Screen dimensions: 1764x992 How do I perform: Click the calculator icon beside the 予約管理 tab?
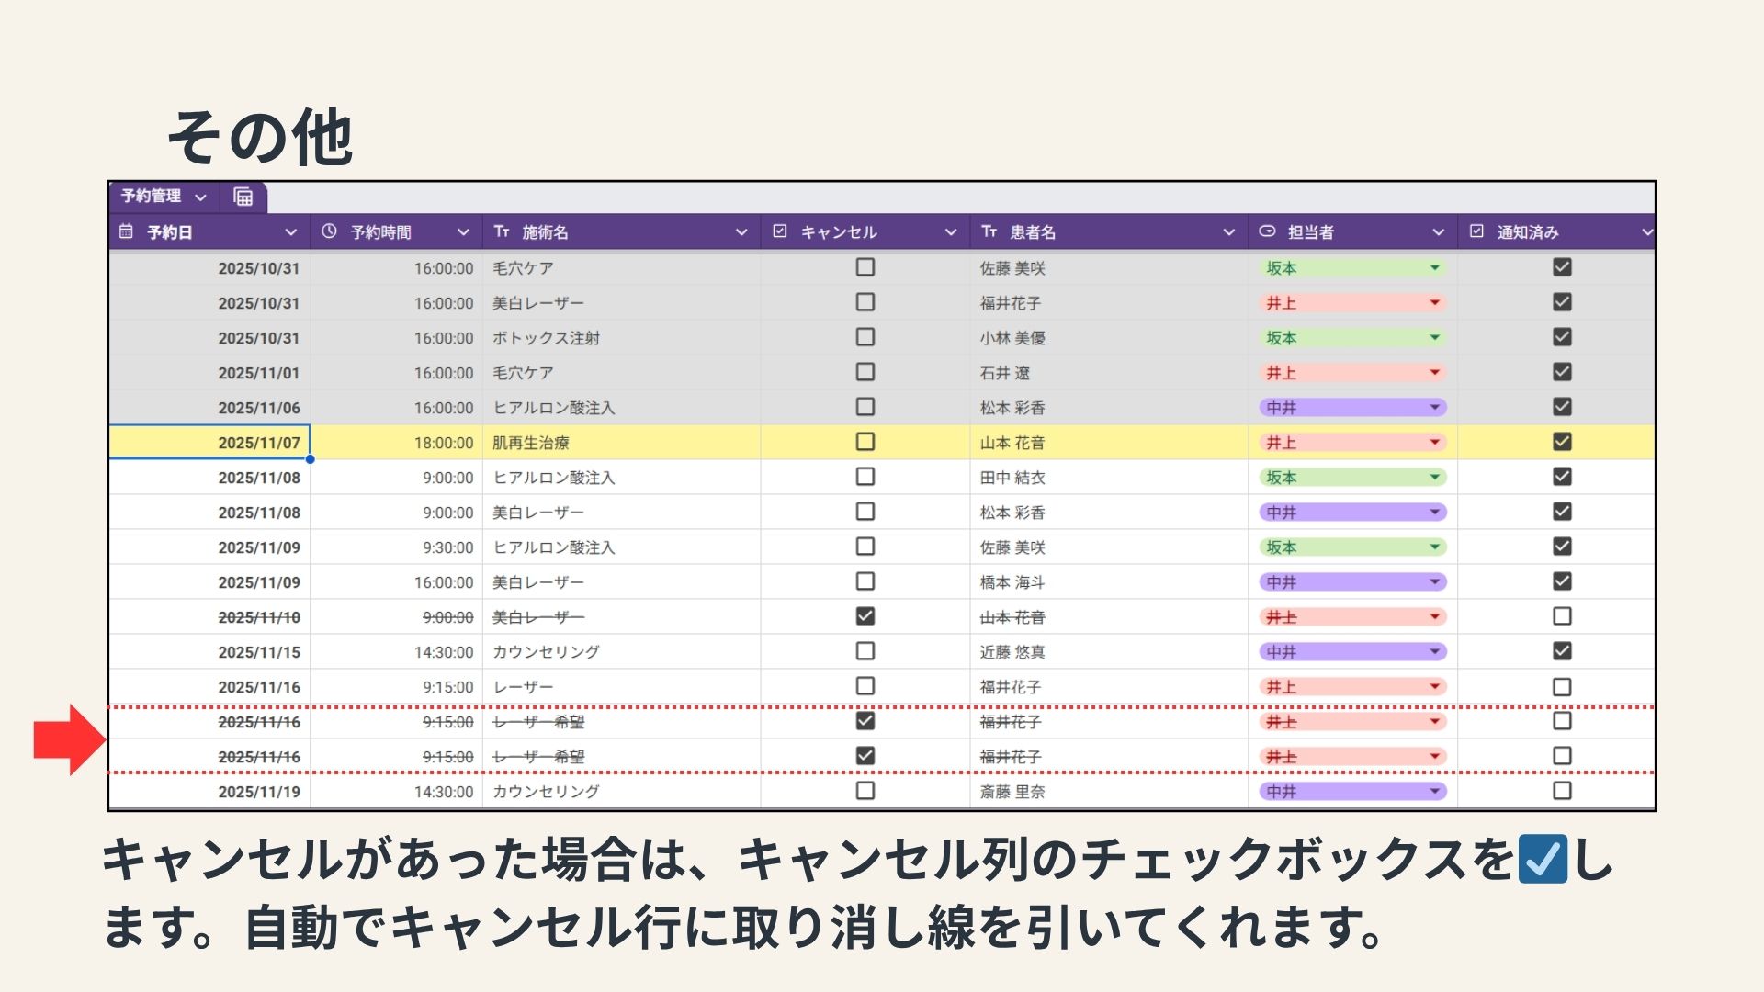click(243, 197)
